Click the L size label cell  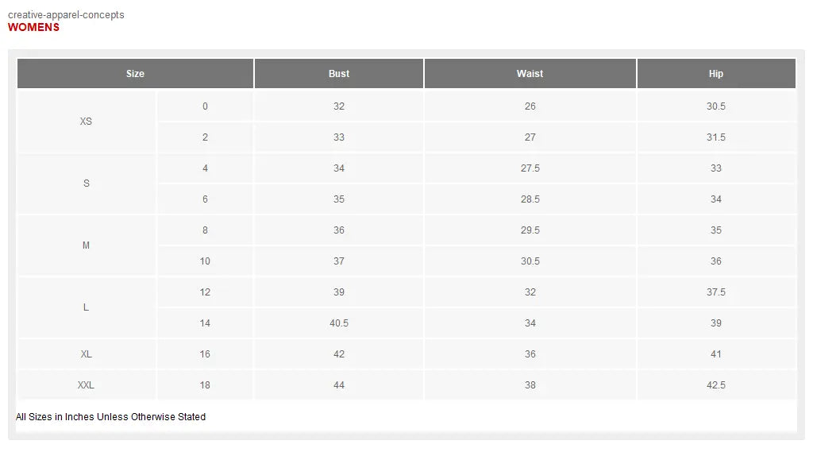[86, 307]
